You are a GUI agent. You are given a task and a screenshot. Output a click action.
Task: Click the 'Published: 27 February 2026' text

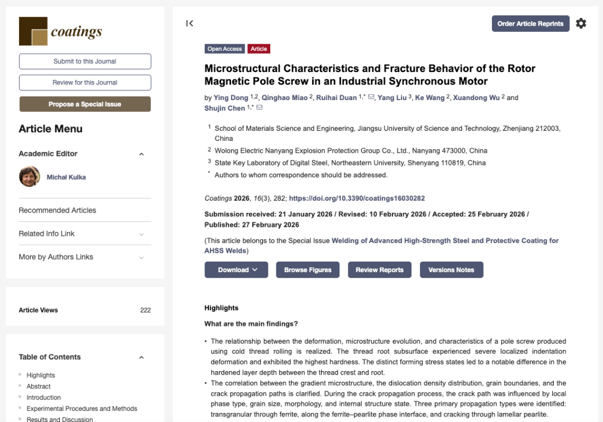[251, 225]
